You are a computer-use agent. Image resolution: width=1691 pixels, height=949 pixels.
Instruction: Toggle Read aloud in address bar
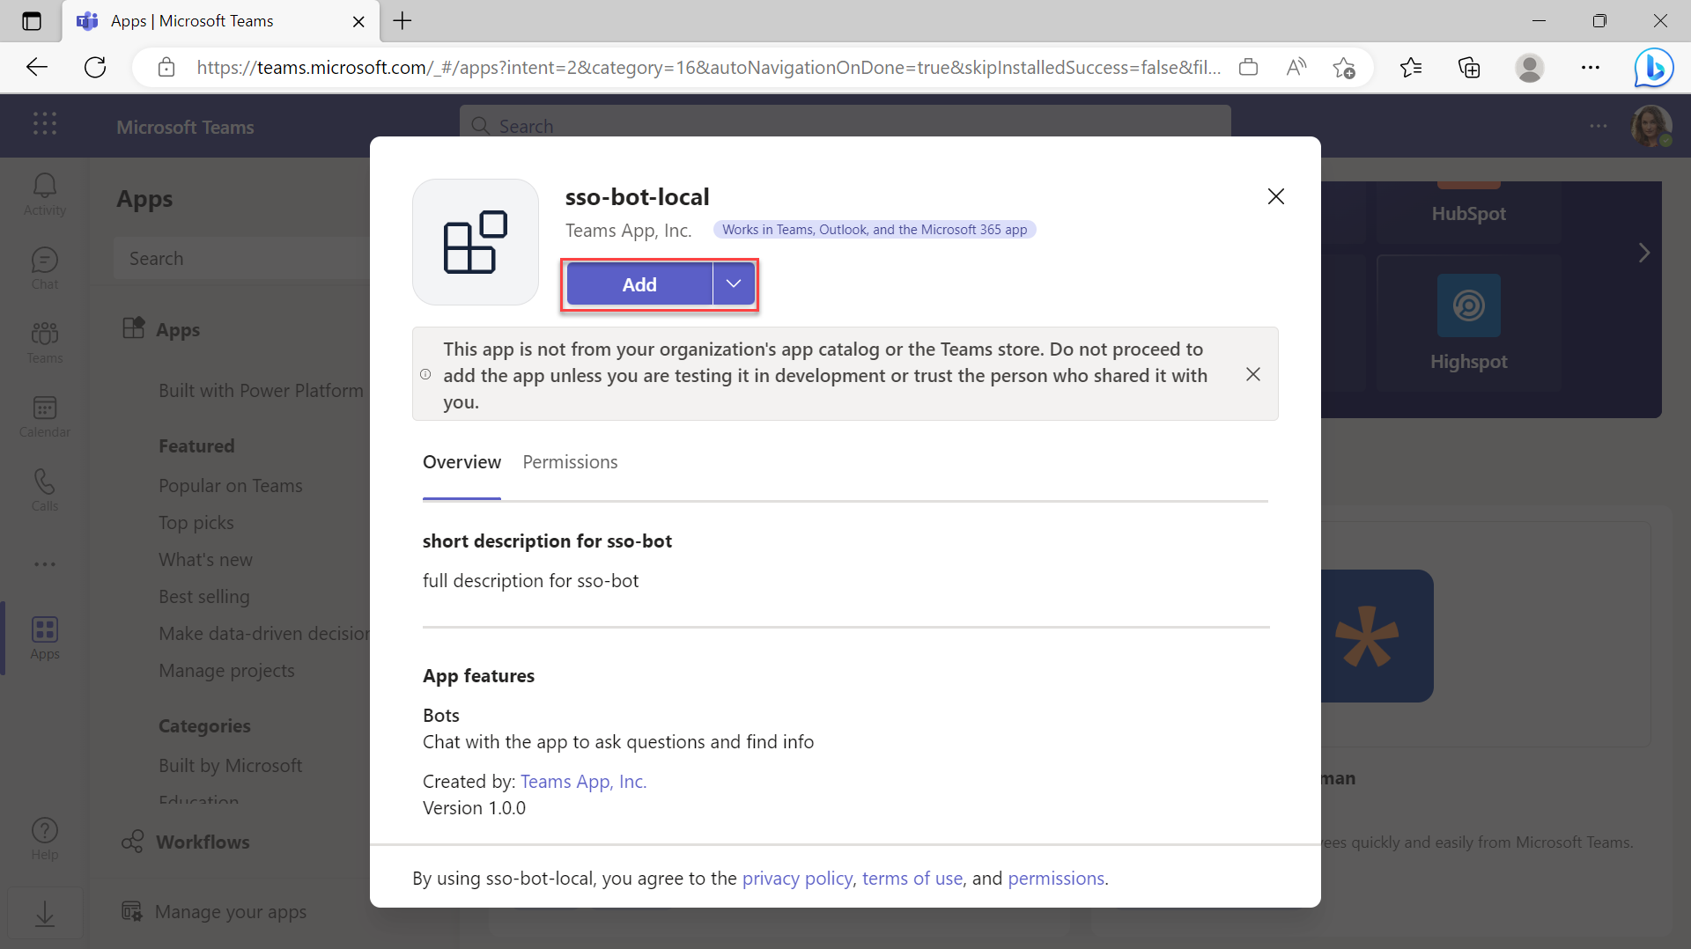1296,67
